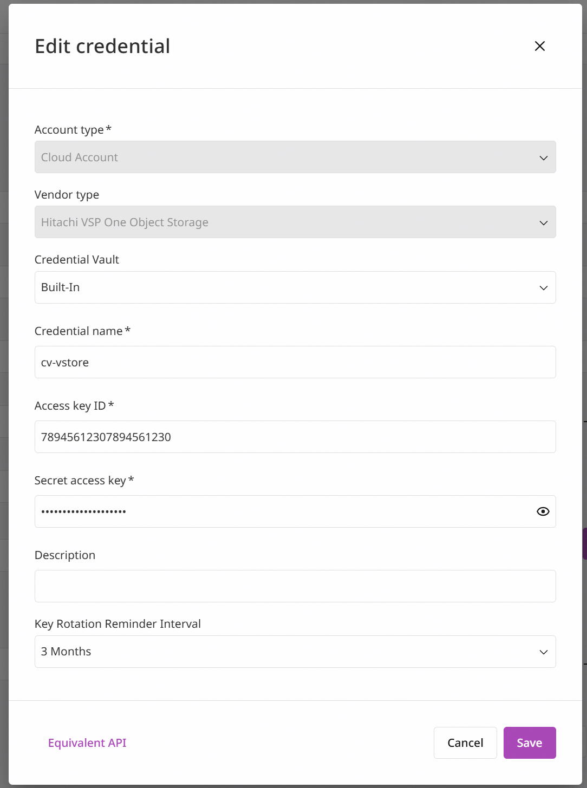This screenshot has height=788, width=587.
Task: Expand the 3 Months interval dropdown
Action: (x=295, y=652)
